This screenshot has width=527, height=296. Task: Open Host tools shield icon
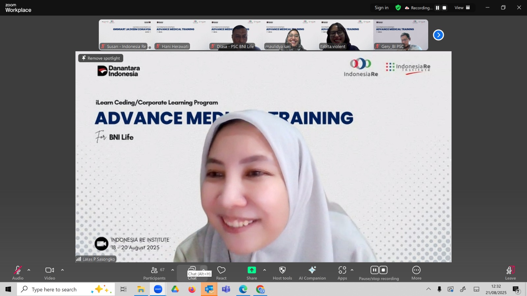(282, 270)
